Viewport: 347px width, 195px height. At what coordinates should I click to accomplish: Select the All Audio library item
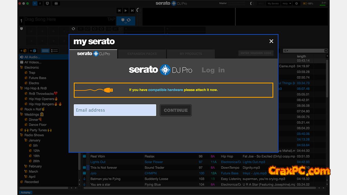32,57
